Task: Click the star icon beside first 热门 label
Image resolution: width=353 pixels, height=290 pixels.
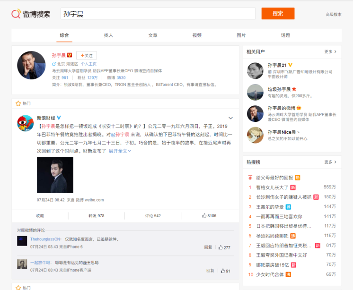Action: coord(18,103)
